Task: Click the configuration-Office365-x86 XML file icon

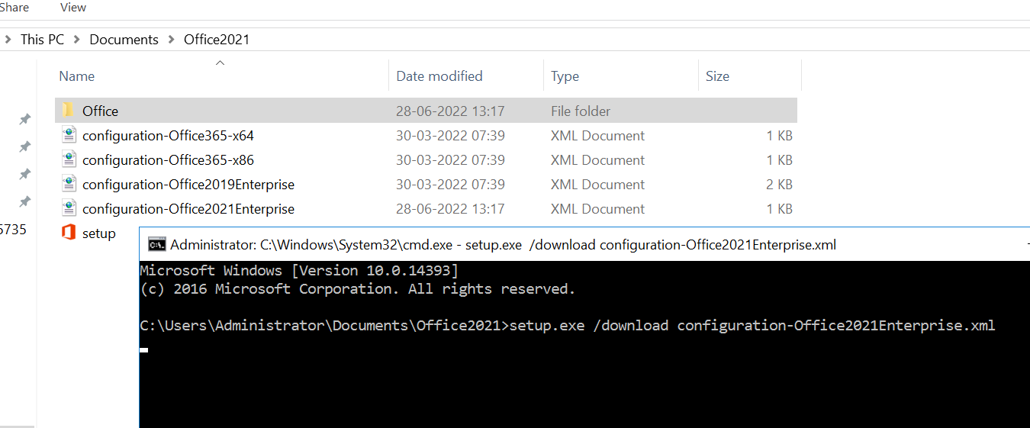Action: (69, 160)
